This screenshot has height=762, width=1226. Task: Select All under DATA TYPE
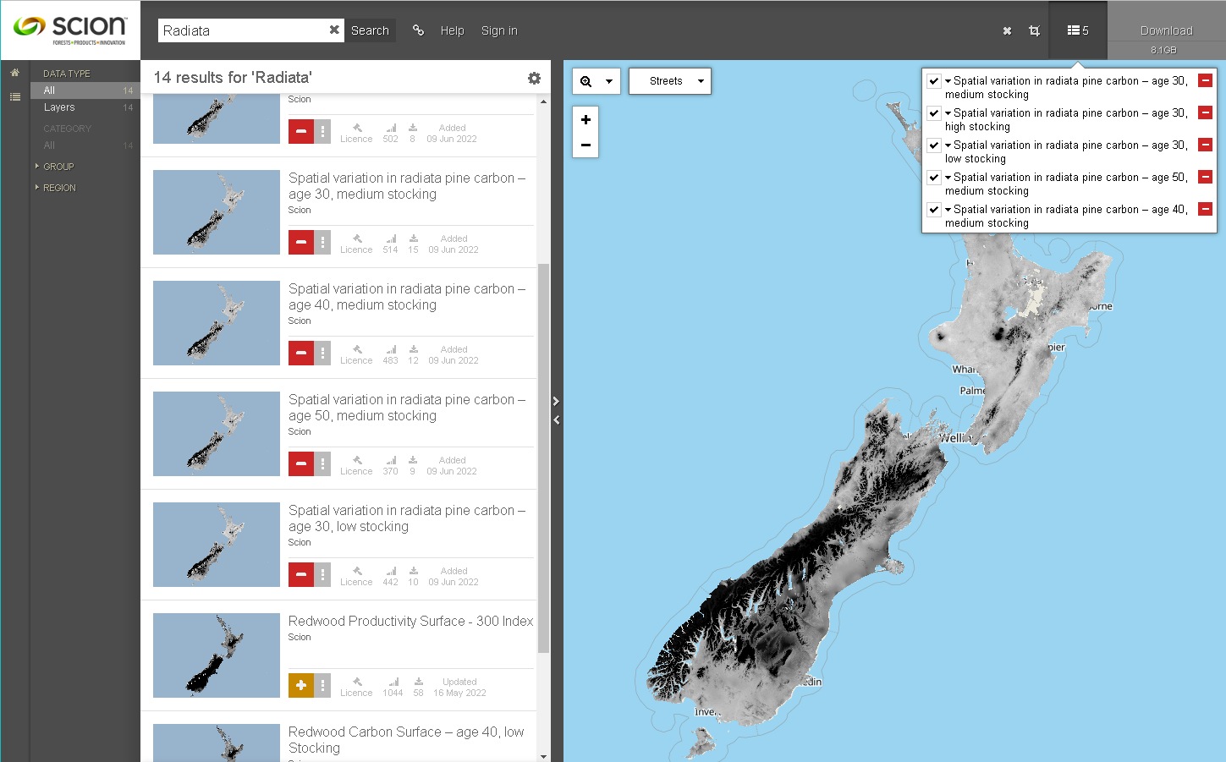pos(85,90)
